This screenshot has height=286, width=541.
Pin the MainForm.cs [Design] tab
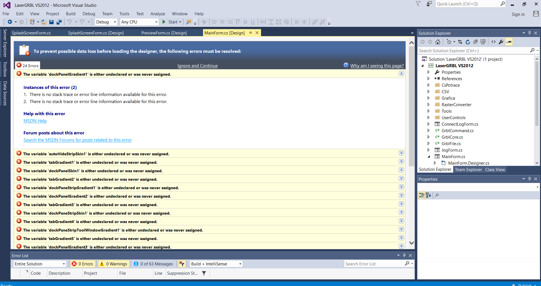point(250,33)
